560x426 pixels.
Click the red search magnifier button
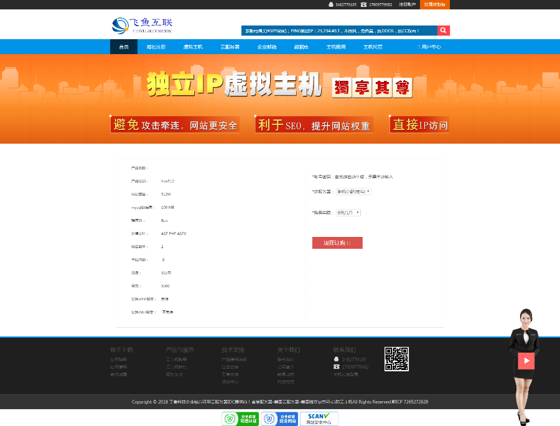pos(443,30)
